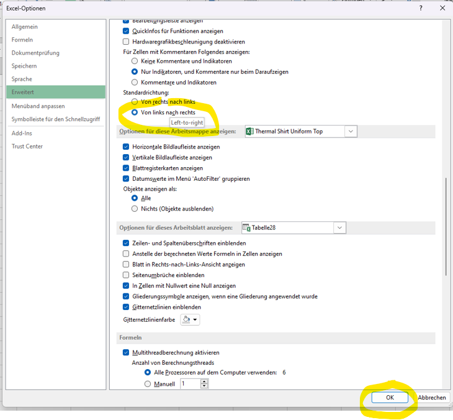Viewport: 453px width, 420px height.
Task: Click the Abbrechen button
Action: pyautogui.click(x=432, y=398)
